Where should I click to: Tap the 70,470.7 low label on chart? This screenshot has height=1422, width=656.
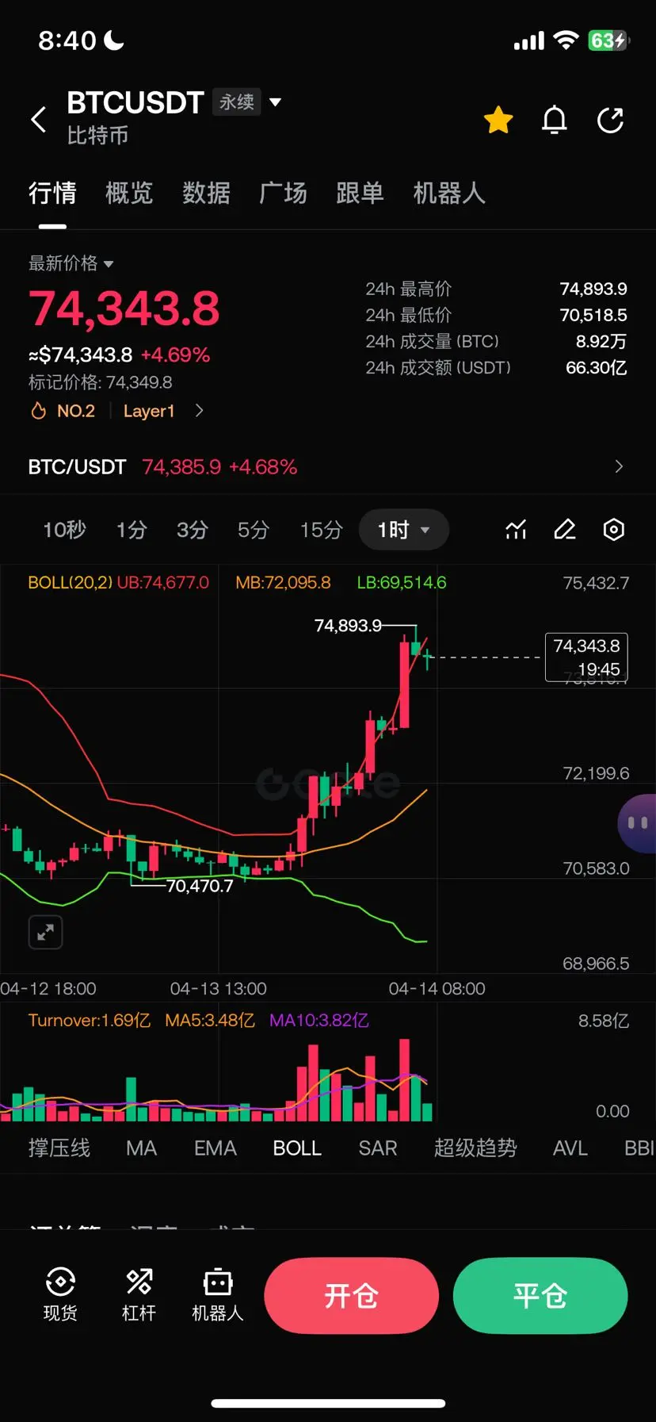click(x=200, y=886)
